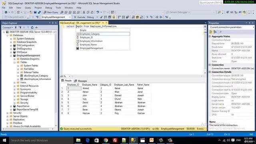Viewport: 256px width, 144px height.
Task: Click the Debug button
Action: tap(90, 17)
